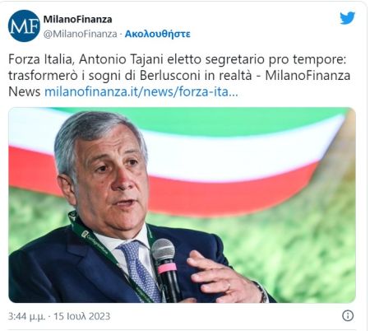Open the milanofinanza.it/news article link

coord(141,91)
